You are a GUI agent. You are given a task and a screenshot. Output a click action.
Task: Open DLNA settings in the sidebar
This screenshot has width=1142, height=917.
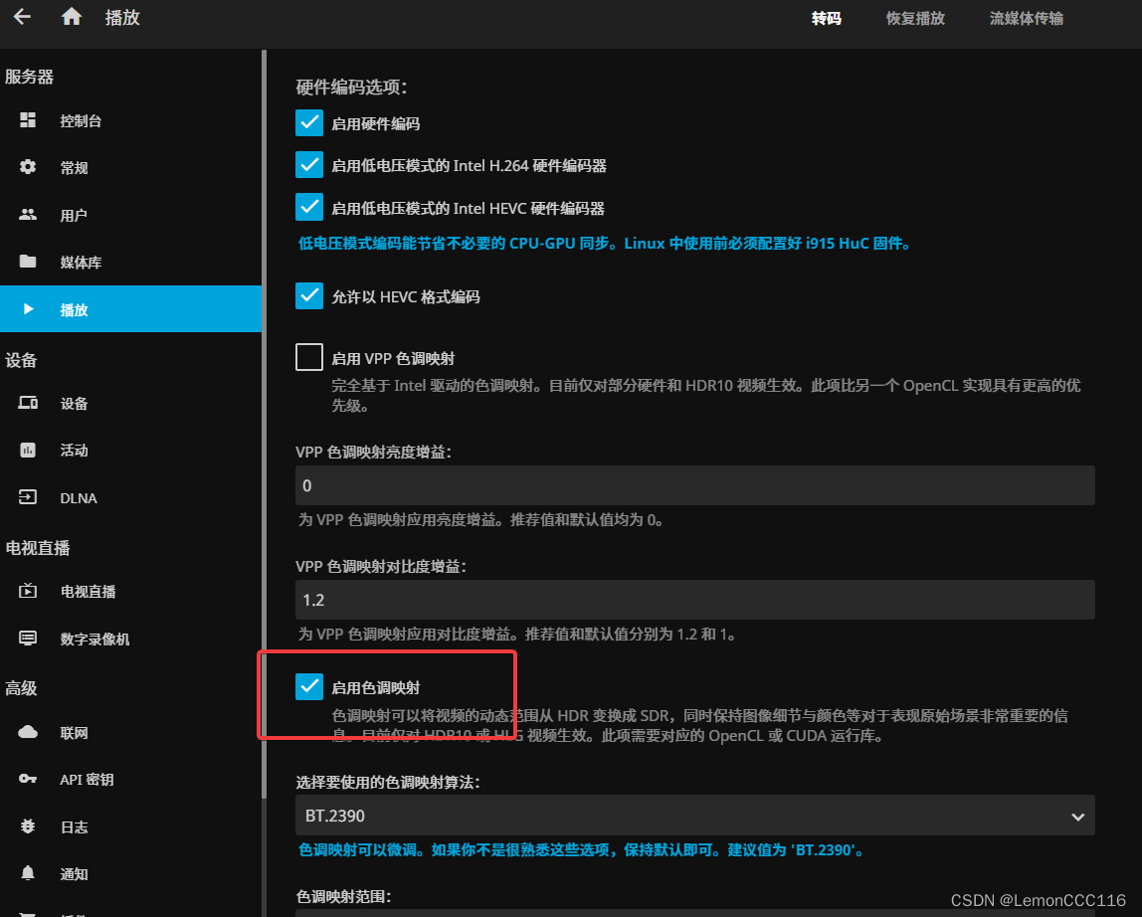pyautogui.click(x=131, y=497)
